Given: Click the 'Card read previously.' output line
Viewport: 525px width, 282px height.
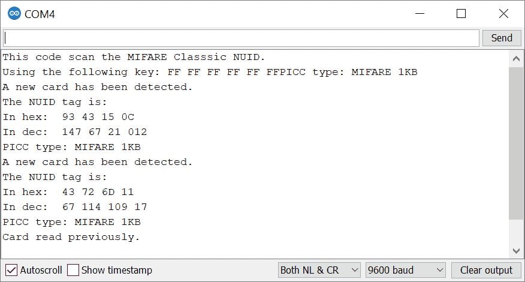Looking at the screenshot, I should 71,237.
